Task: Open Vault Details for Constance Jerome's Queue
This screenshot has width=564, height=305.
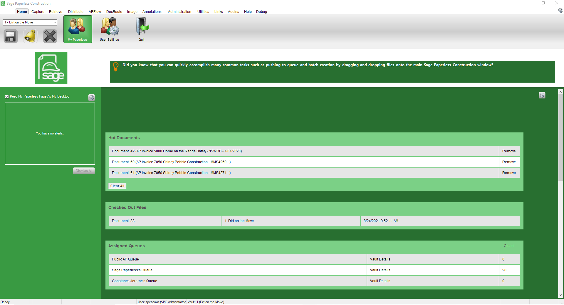Action: point(433,281)
